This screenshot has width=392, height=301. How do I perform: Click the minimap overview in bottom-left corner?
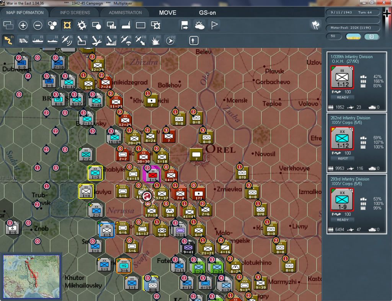[x=31, y=277]
